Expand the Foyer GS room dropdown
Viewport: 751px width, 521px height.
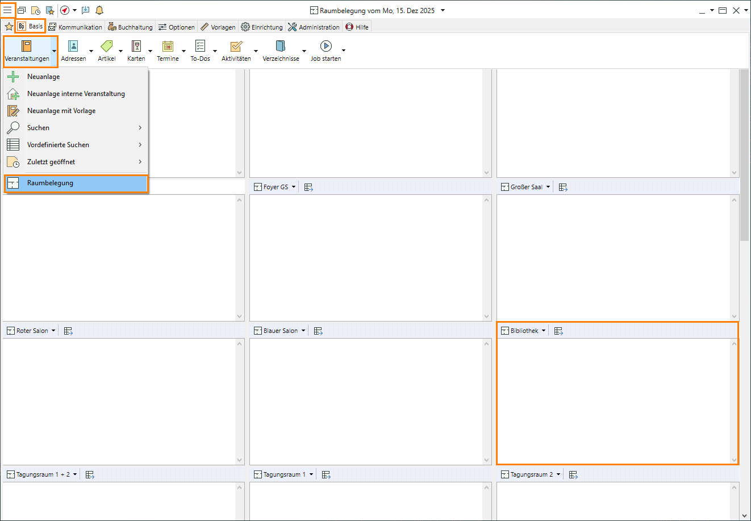pos(294,187)
